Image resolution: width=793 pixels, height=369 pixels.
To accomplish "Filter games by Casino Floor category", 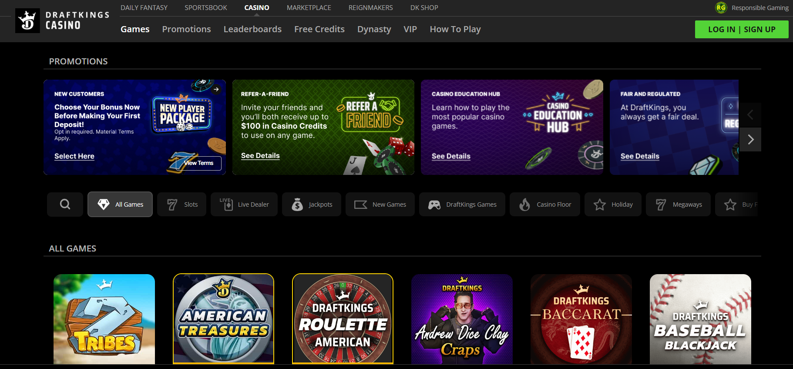I will pos(545,204).
